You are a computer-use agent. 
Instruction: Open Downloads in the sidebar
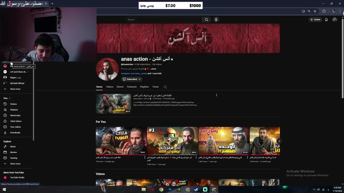click(15, 133)
